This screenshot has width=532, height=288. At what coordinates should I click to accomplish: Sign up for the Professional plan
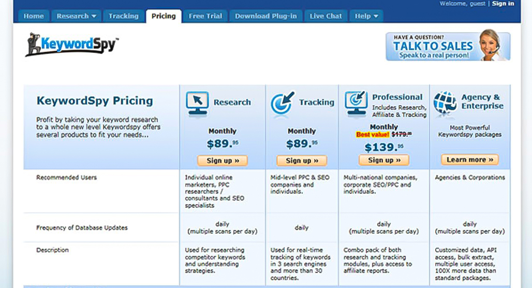(384, 160)
